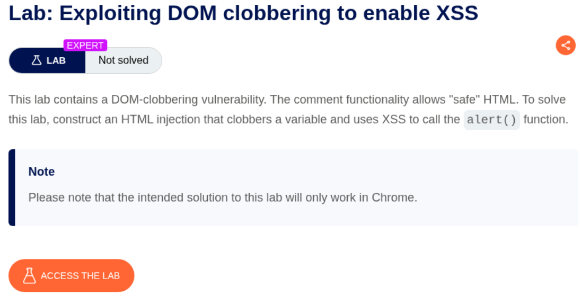Click the word "Chrome" in the note
581x296 pixels.
394,198
